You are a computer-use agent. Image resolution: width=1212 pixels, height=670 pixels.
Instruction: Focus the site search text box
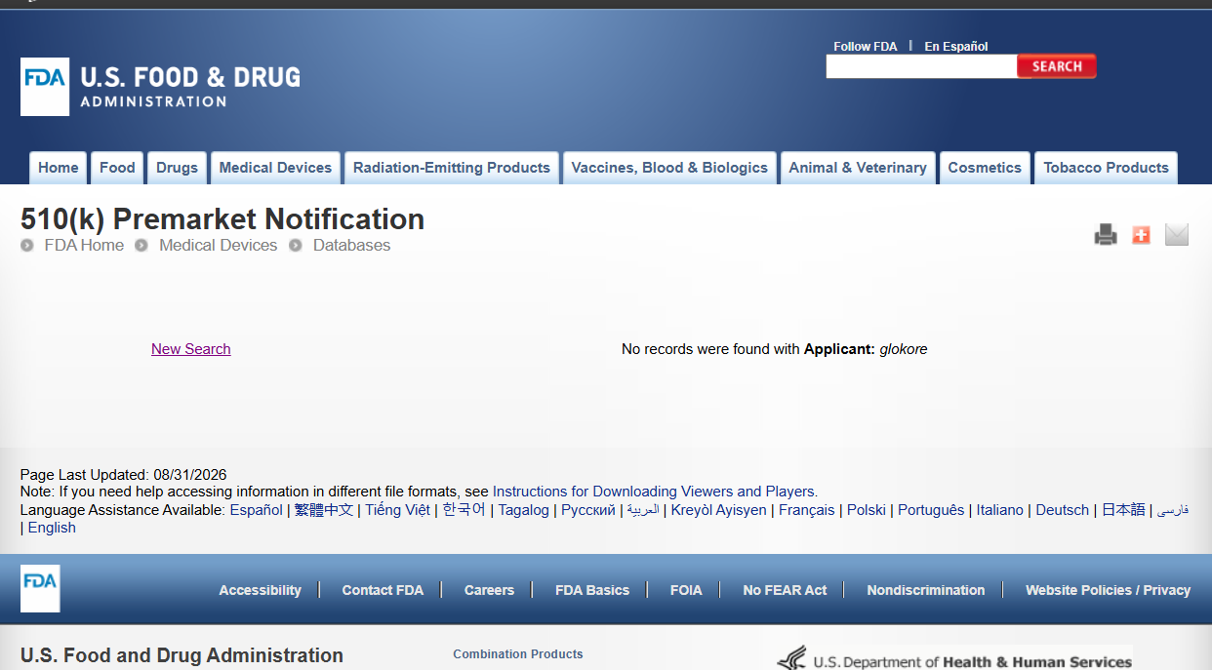click(922, 66)
